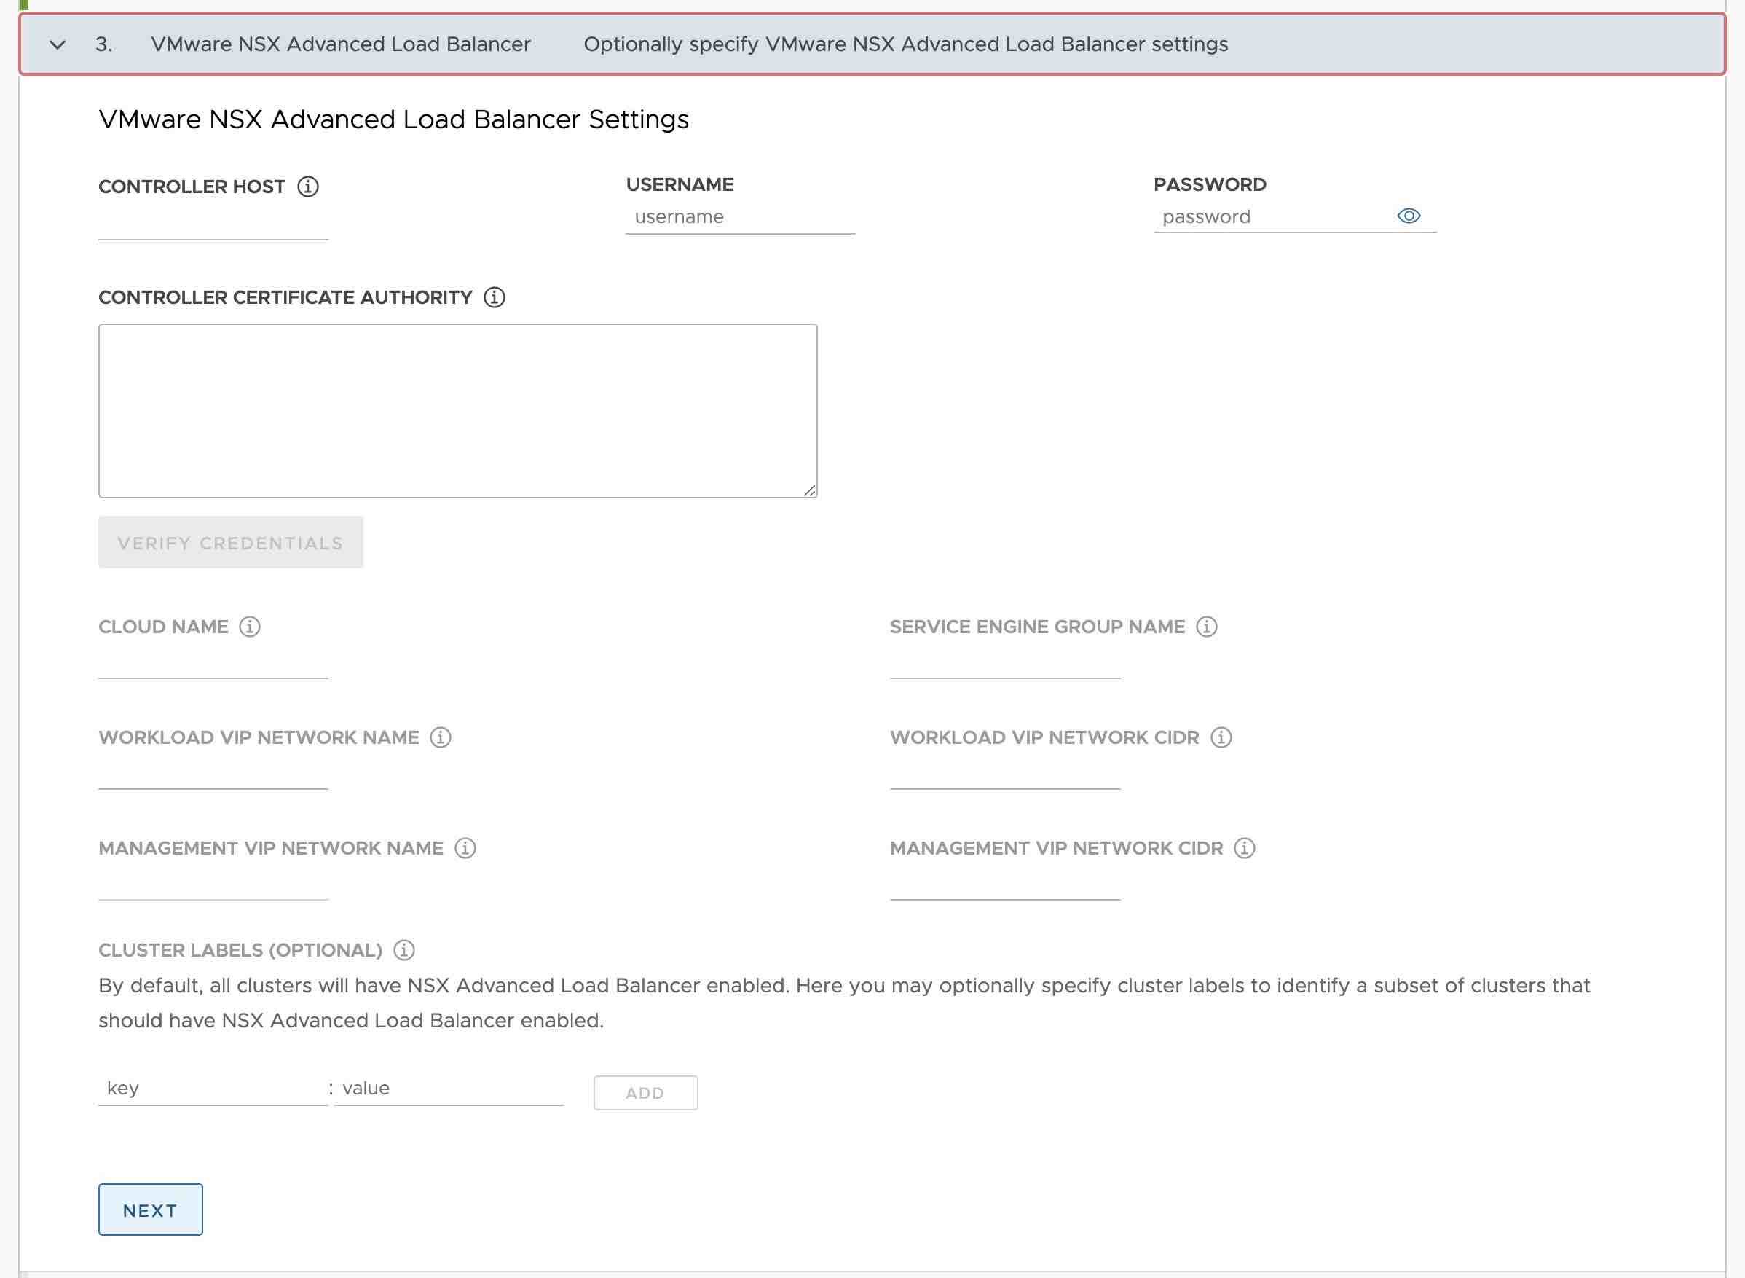Image resolution: width=1745 pixels, height=1278 pixels.
Task: Click the NEXT button
Action: click(151, 1210)
